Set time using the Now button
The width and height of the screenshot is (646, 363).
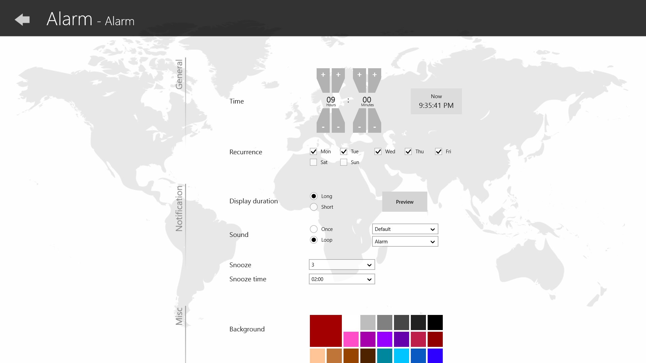(436, 101)
